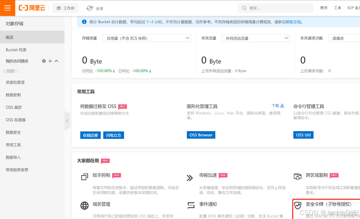Open the 帮助文档 help link
The image size is (360, 219).
point(293,21)
